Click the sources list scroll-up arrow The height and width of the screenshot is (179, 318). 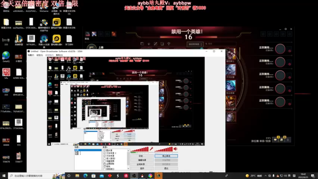(128, 151)
